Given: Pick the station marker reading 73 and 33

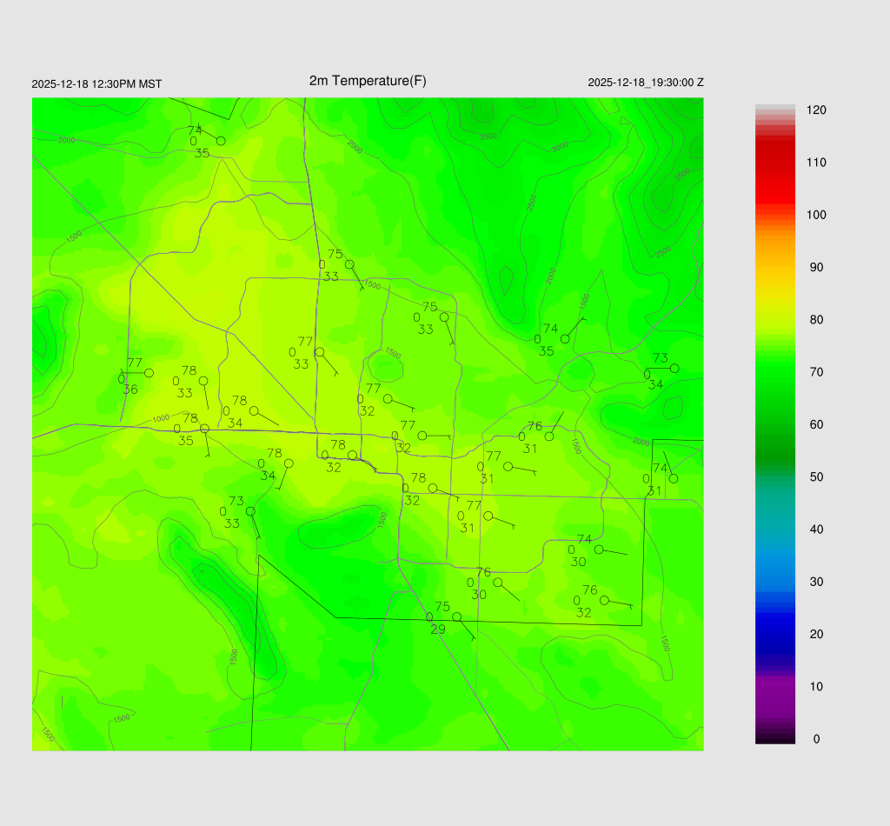Looking at the screenshot, I should [250, 511].
